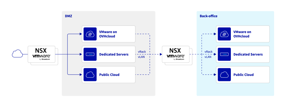
Task: Click "VMware on OVHcloud" text in Back-office
Action: [x=242, y=34]
